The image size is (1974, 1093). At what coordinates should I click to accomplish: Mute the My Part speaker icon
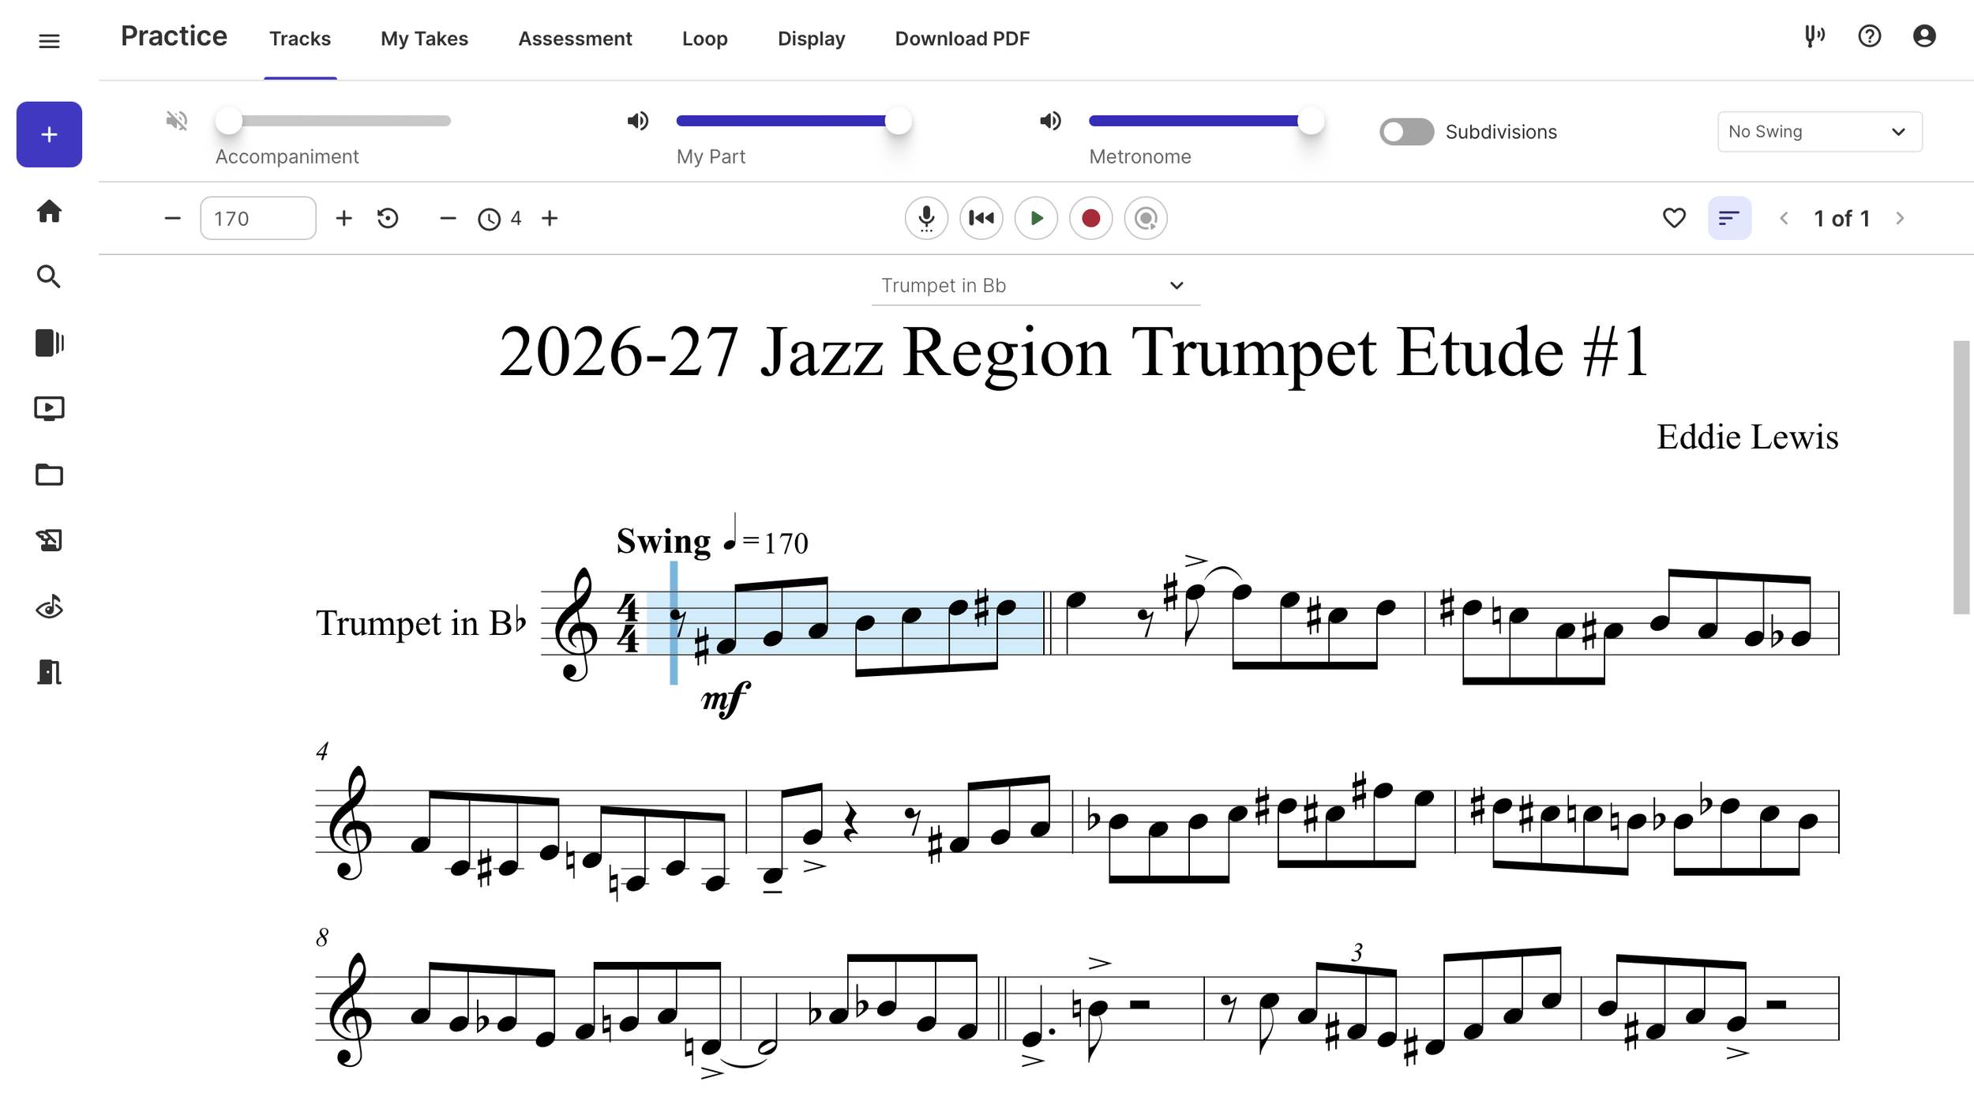pyautogui.click(x=638, y=121)
